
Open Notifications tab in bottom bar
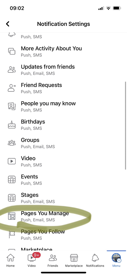point(95,260)
